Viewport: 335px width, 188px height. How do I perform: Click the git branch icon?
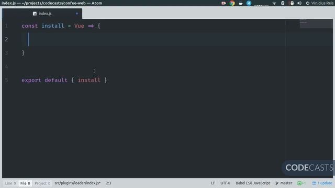pyautogui.click(x=277, y=183)
